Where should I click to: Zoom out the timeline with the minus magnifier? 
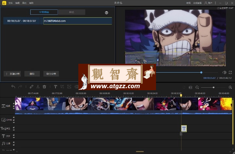tap(197, 87)
